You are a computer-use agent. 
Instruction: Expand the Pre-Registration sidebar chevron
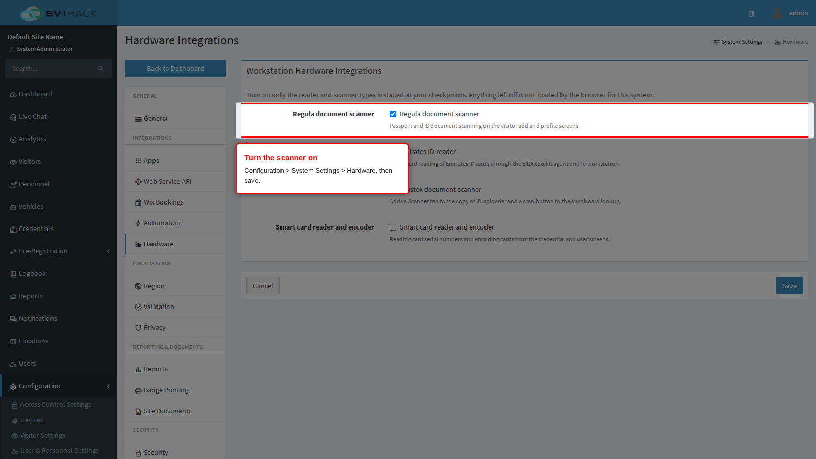point(108,251)
